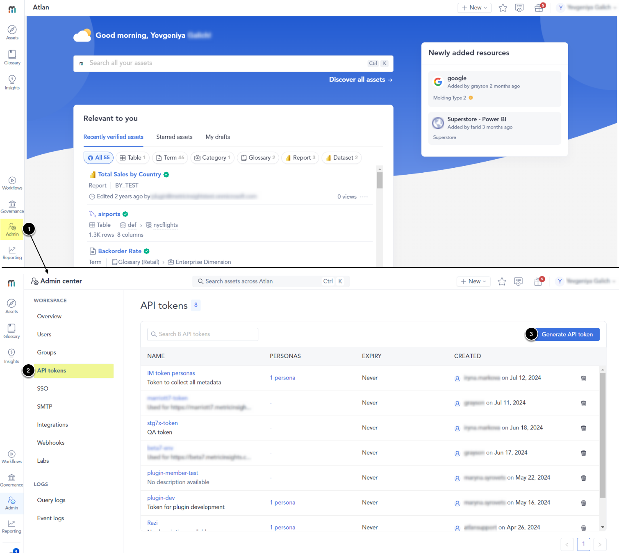
Task: Expand the New dropdown in the Admin center
Action: tap(473, 281)
